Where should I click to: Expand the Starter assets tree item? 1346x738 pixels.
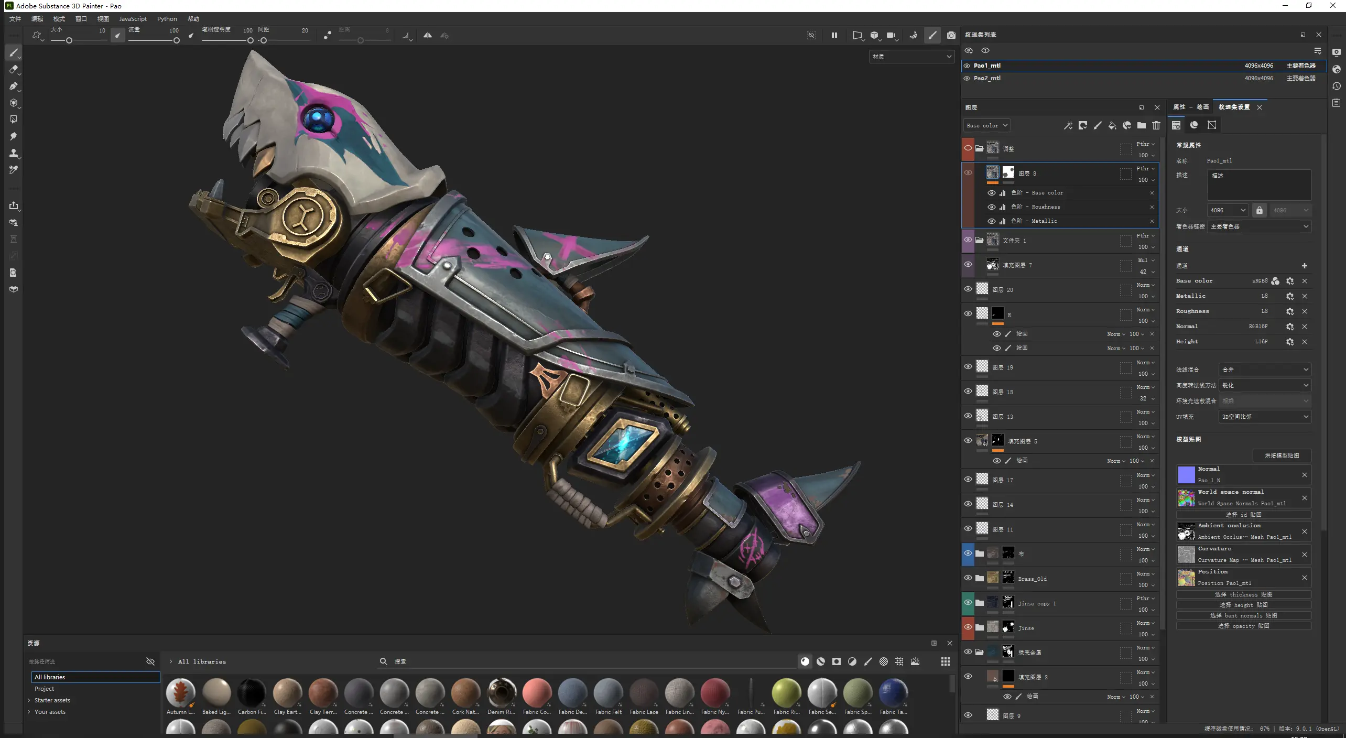tap(29, 700)
